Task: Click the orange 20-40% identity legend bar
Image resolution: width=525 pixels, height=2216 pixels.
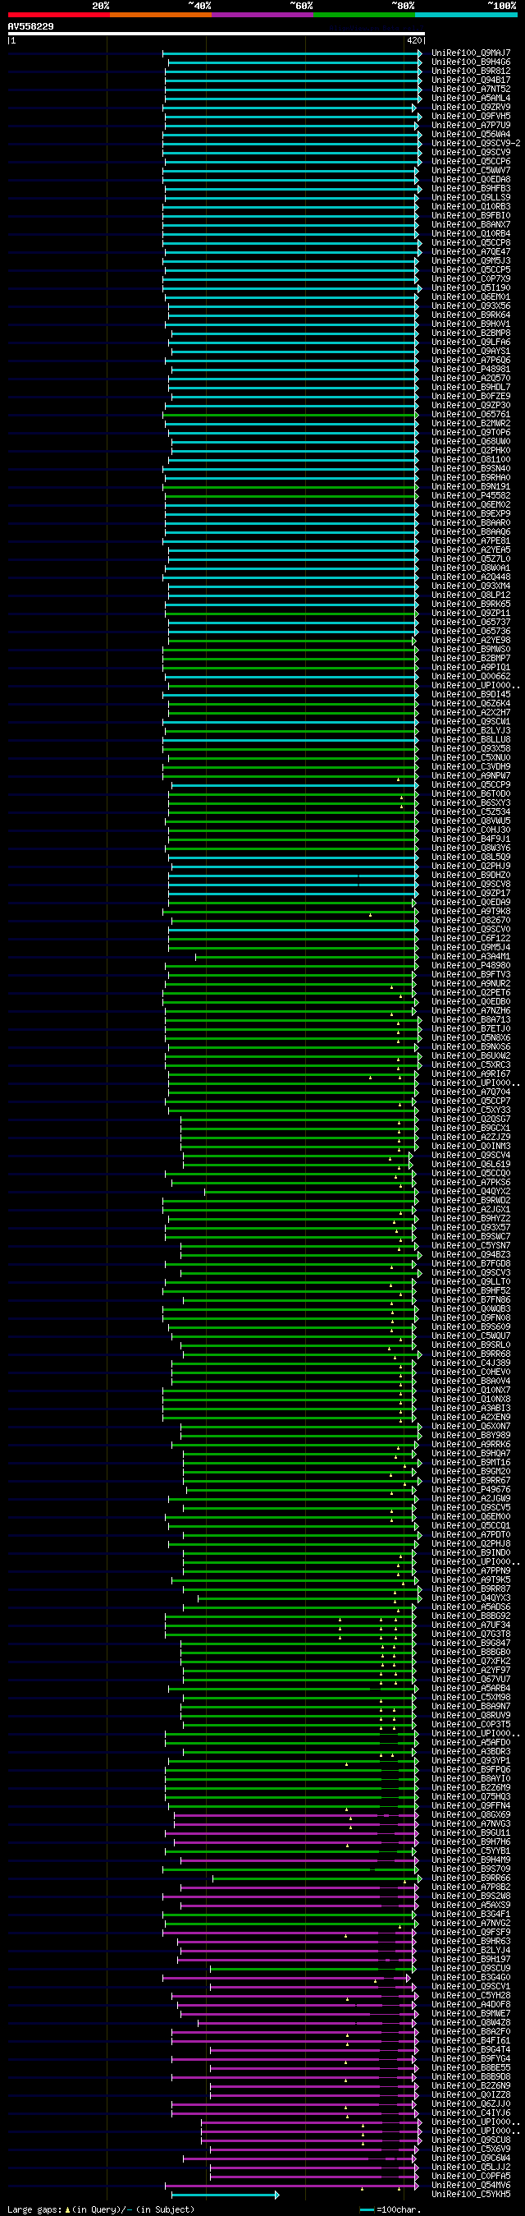Action: pyautogui.click(x=161, y=15)
